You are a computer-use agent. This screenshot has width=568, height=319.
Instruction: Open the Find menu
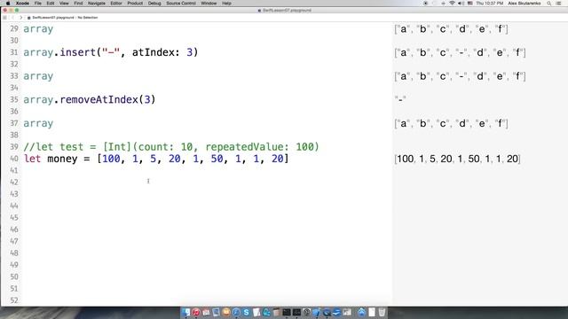(78, 4)
